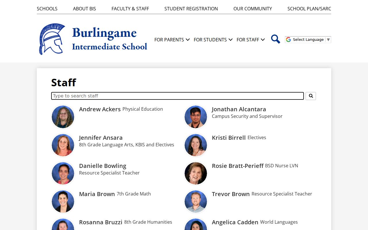Viewport: 368px width, 230px height.
Task: Open Our Community menu item
Action: 253,9
